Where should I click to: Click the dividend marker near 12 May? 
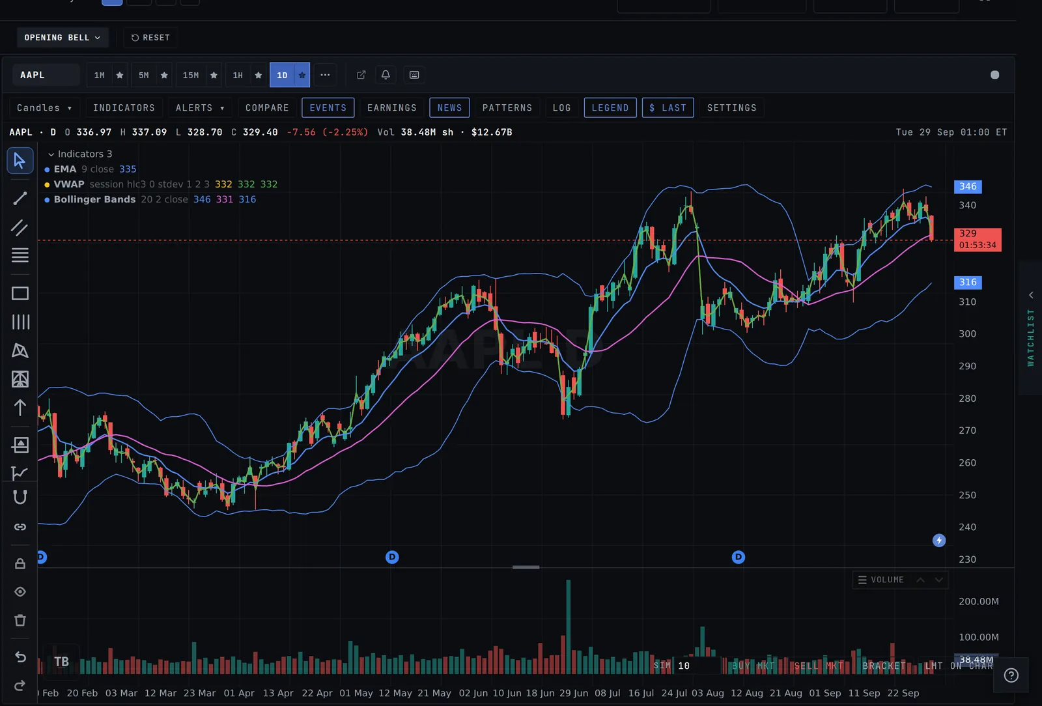(x=392, y=557)
